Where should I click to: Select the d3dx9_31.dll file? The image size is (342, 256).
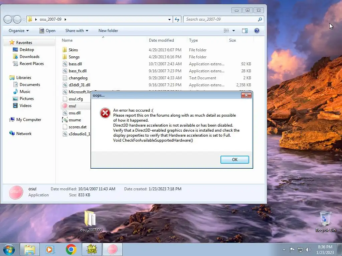(x=76, y=85)
